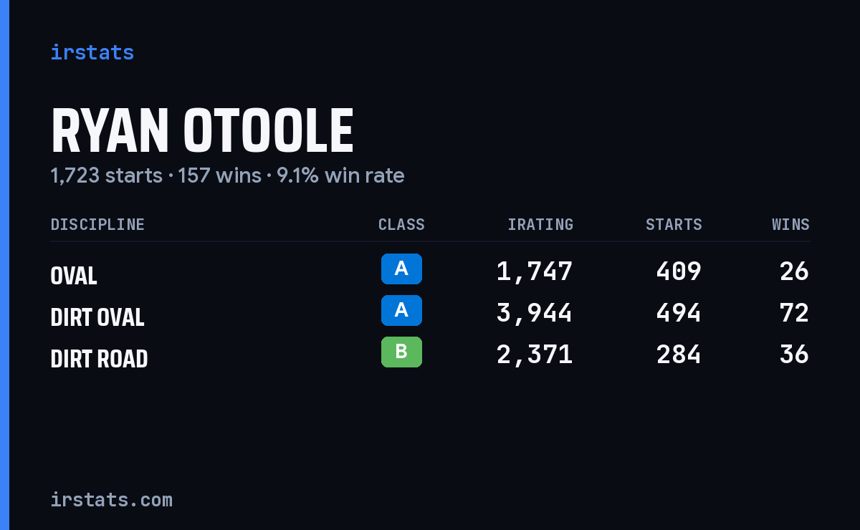
Task: Select the DIRT OVAL discipline label
Action: tap(97, 317)
